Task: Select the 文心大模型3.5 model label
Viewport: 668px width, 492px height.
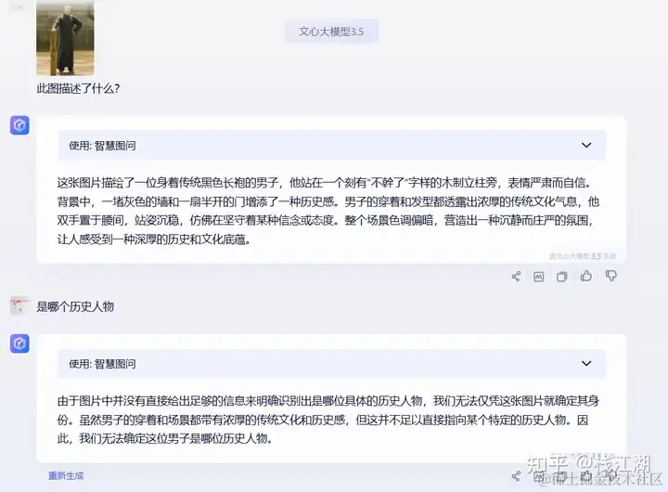Action: point(331,32)
